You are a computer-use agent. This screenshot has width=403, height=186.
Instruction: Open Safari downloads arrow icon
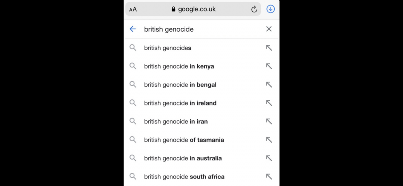[271, 9]
